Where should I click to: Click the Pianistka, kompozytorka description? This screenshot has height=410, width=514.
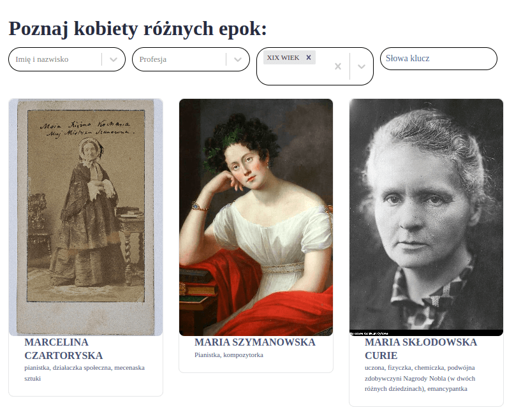pos(229,355)
